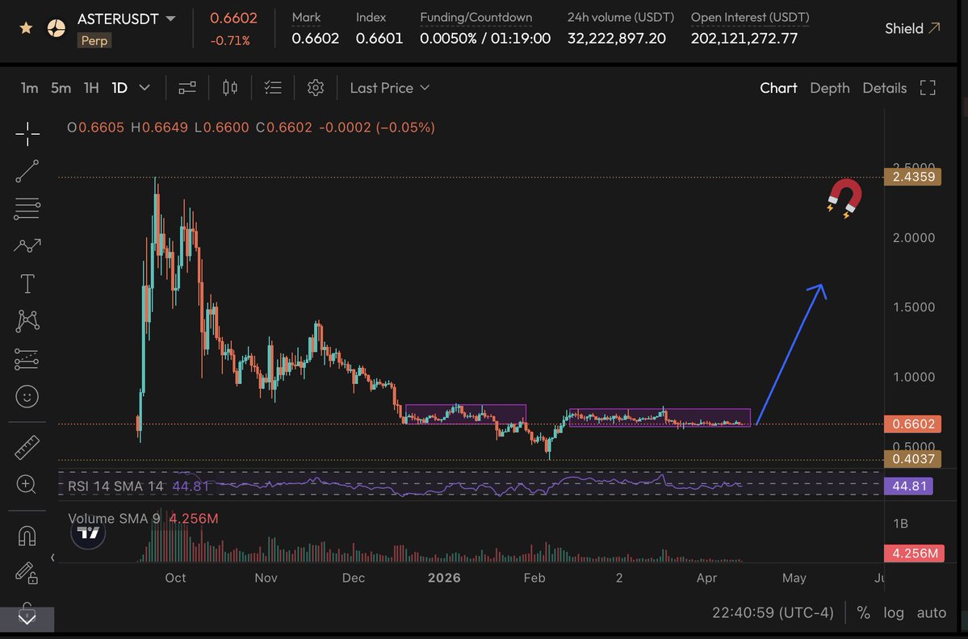Switch to the Details tab

(x=884, y=88)
